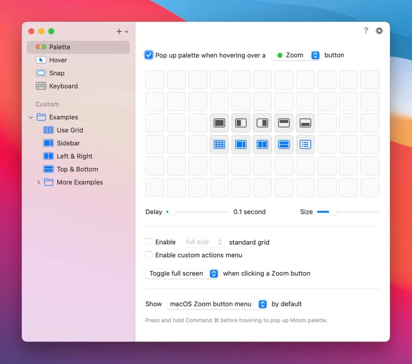
Task: Click the yellow minimize window button
Action: pyautogui.click(x=41, y=31)
